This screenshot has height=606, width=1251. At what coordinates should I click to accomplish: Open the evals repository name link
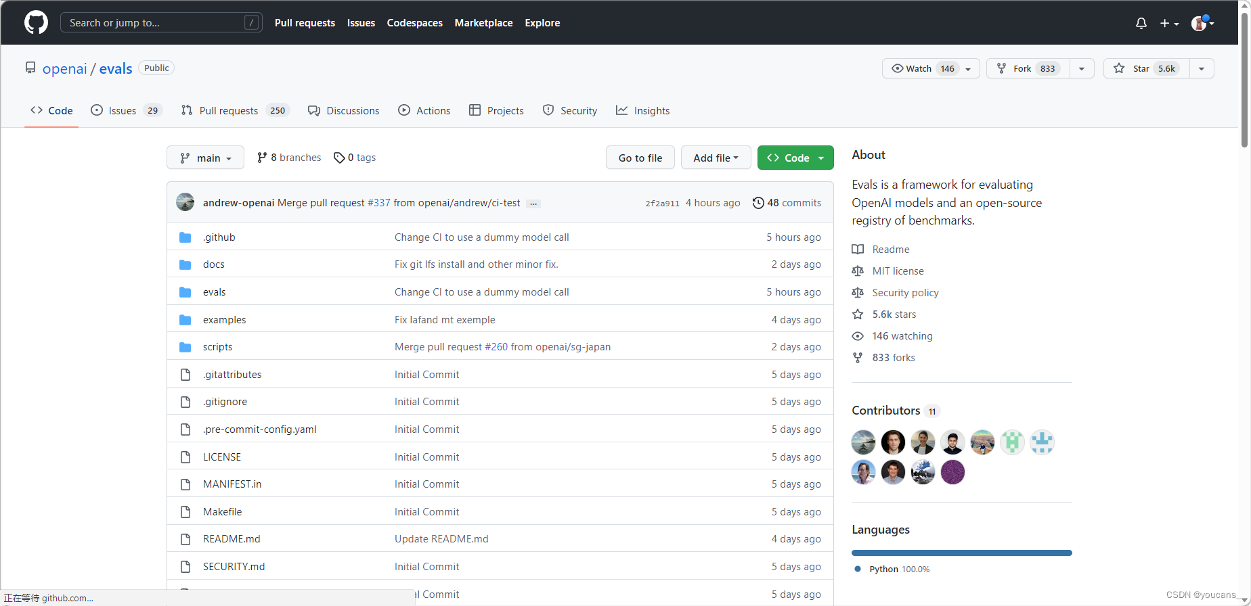[116, 68]
